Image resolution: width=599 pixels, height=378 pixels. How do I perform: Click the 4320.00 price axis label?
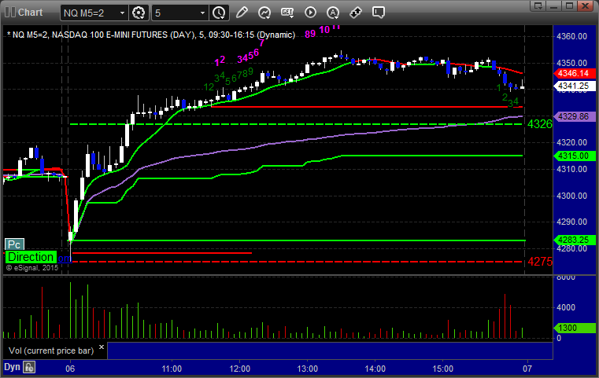[572, 143]
